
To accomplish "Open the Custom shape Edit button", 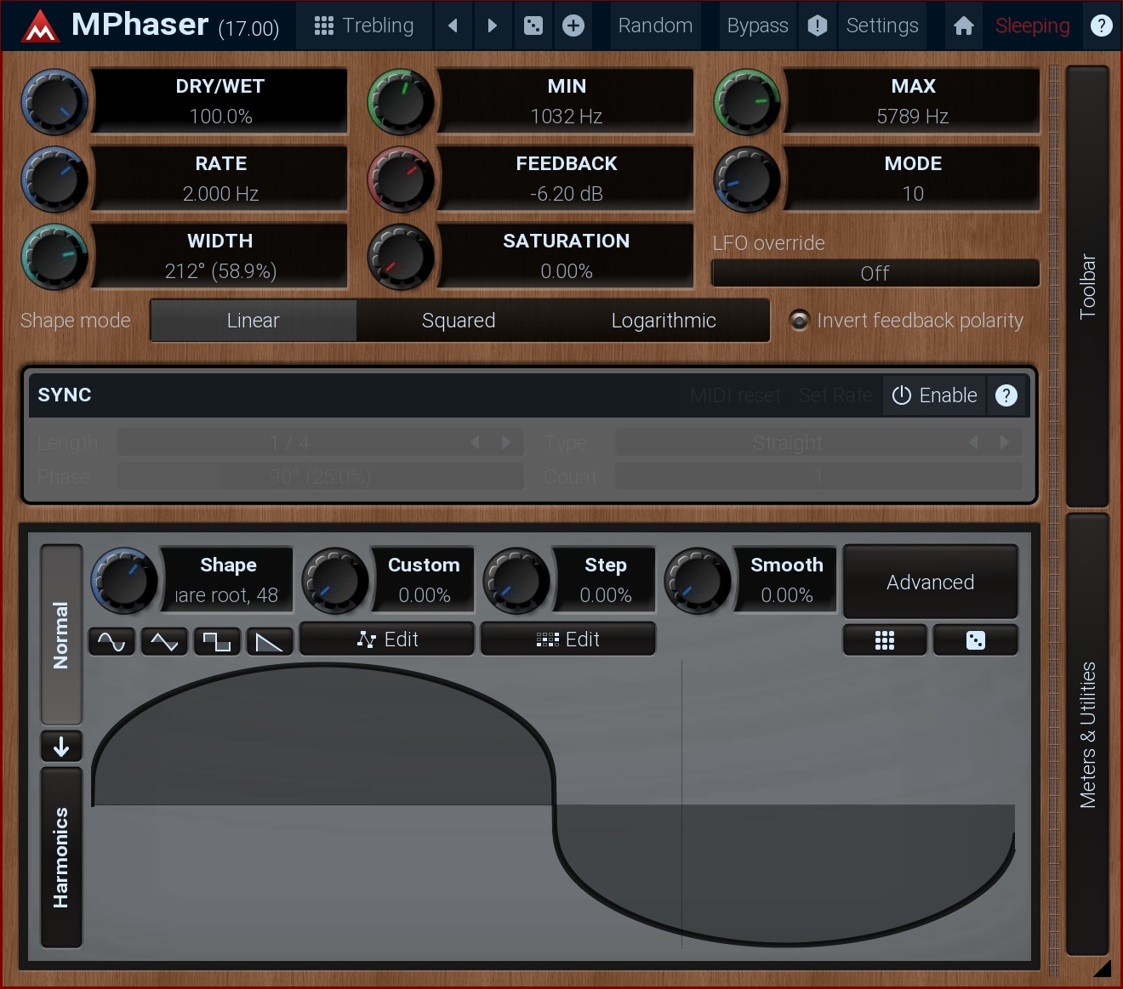I will [x=387, y=639].
